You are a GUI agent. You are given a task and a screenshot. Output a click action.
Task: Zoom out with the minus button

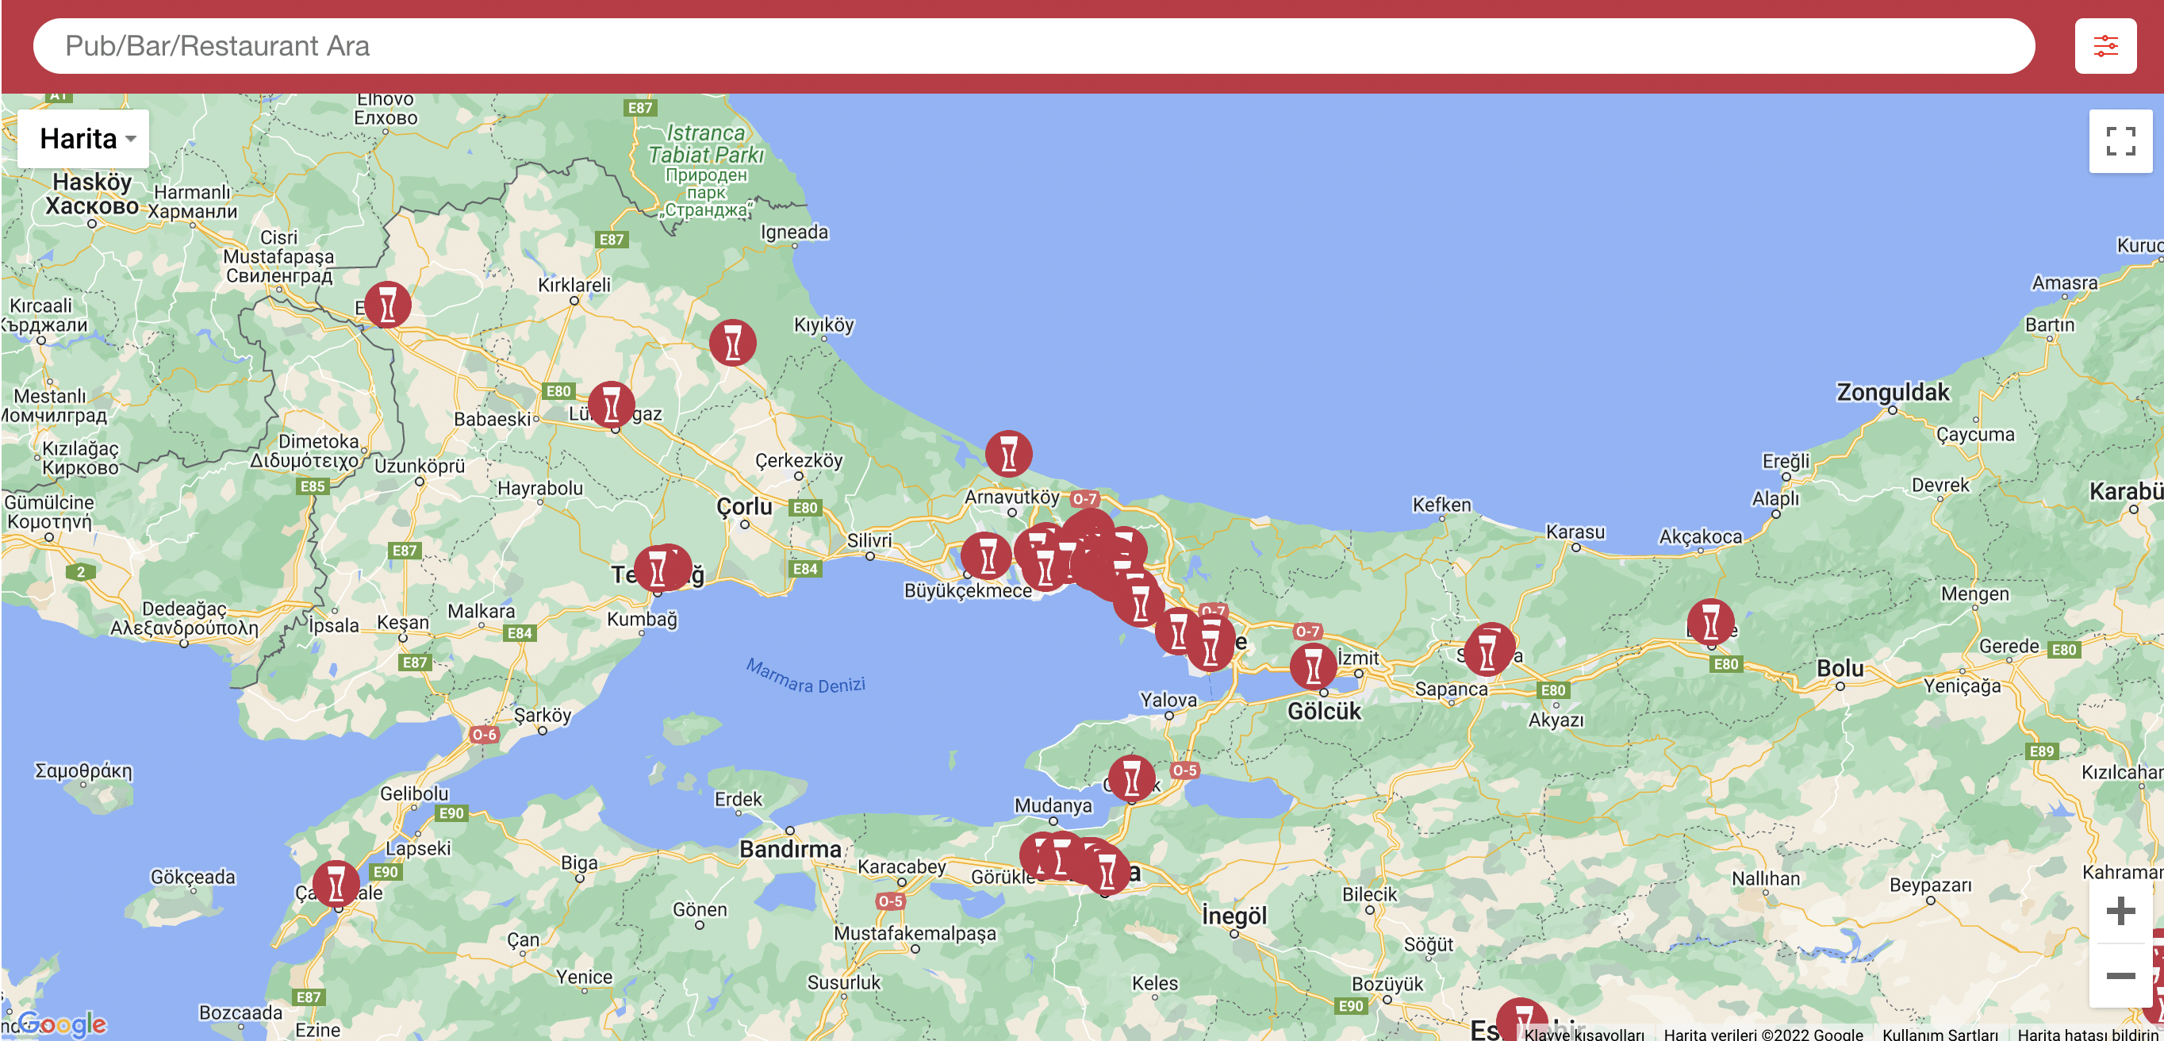click(x=2120, y=974)
